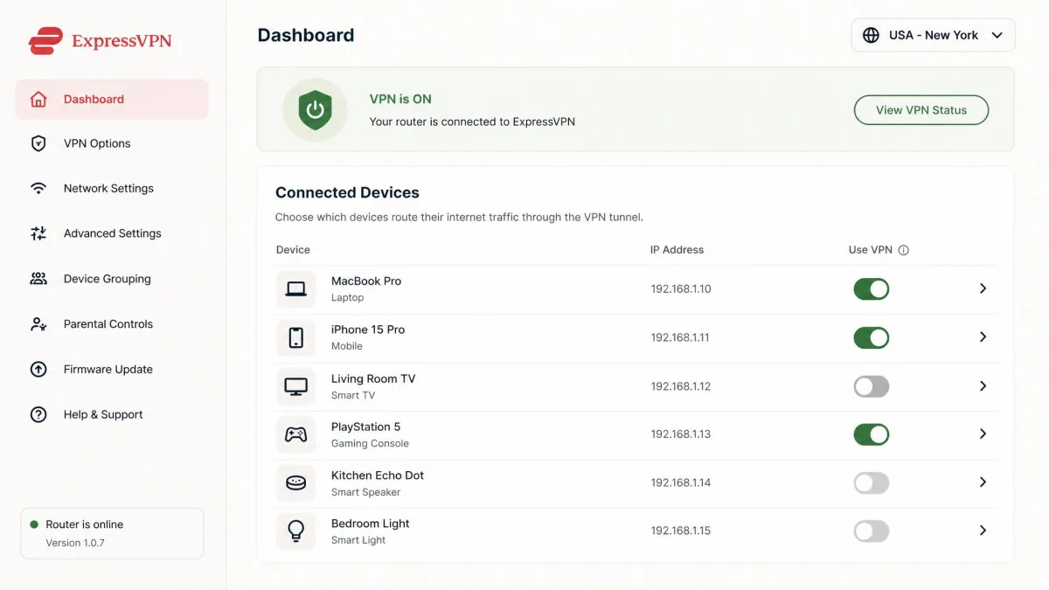This screenshot has width=1049, height=590.
Task: Open the USA - New York location dropdown
Action: point(933,35)
